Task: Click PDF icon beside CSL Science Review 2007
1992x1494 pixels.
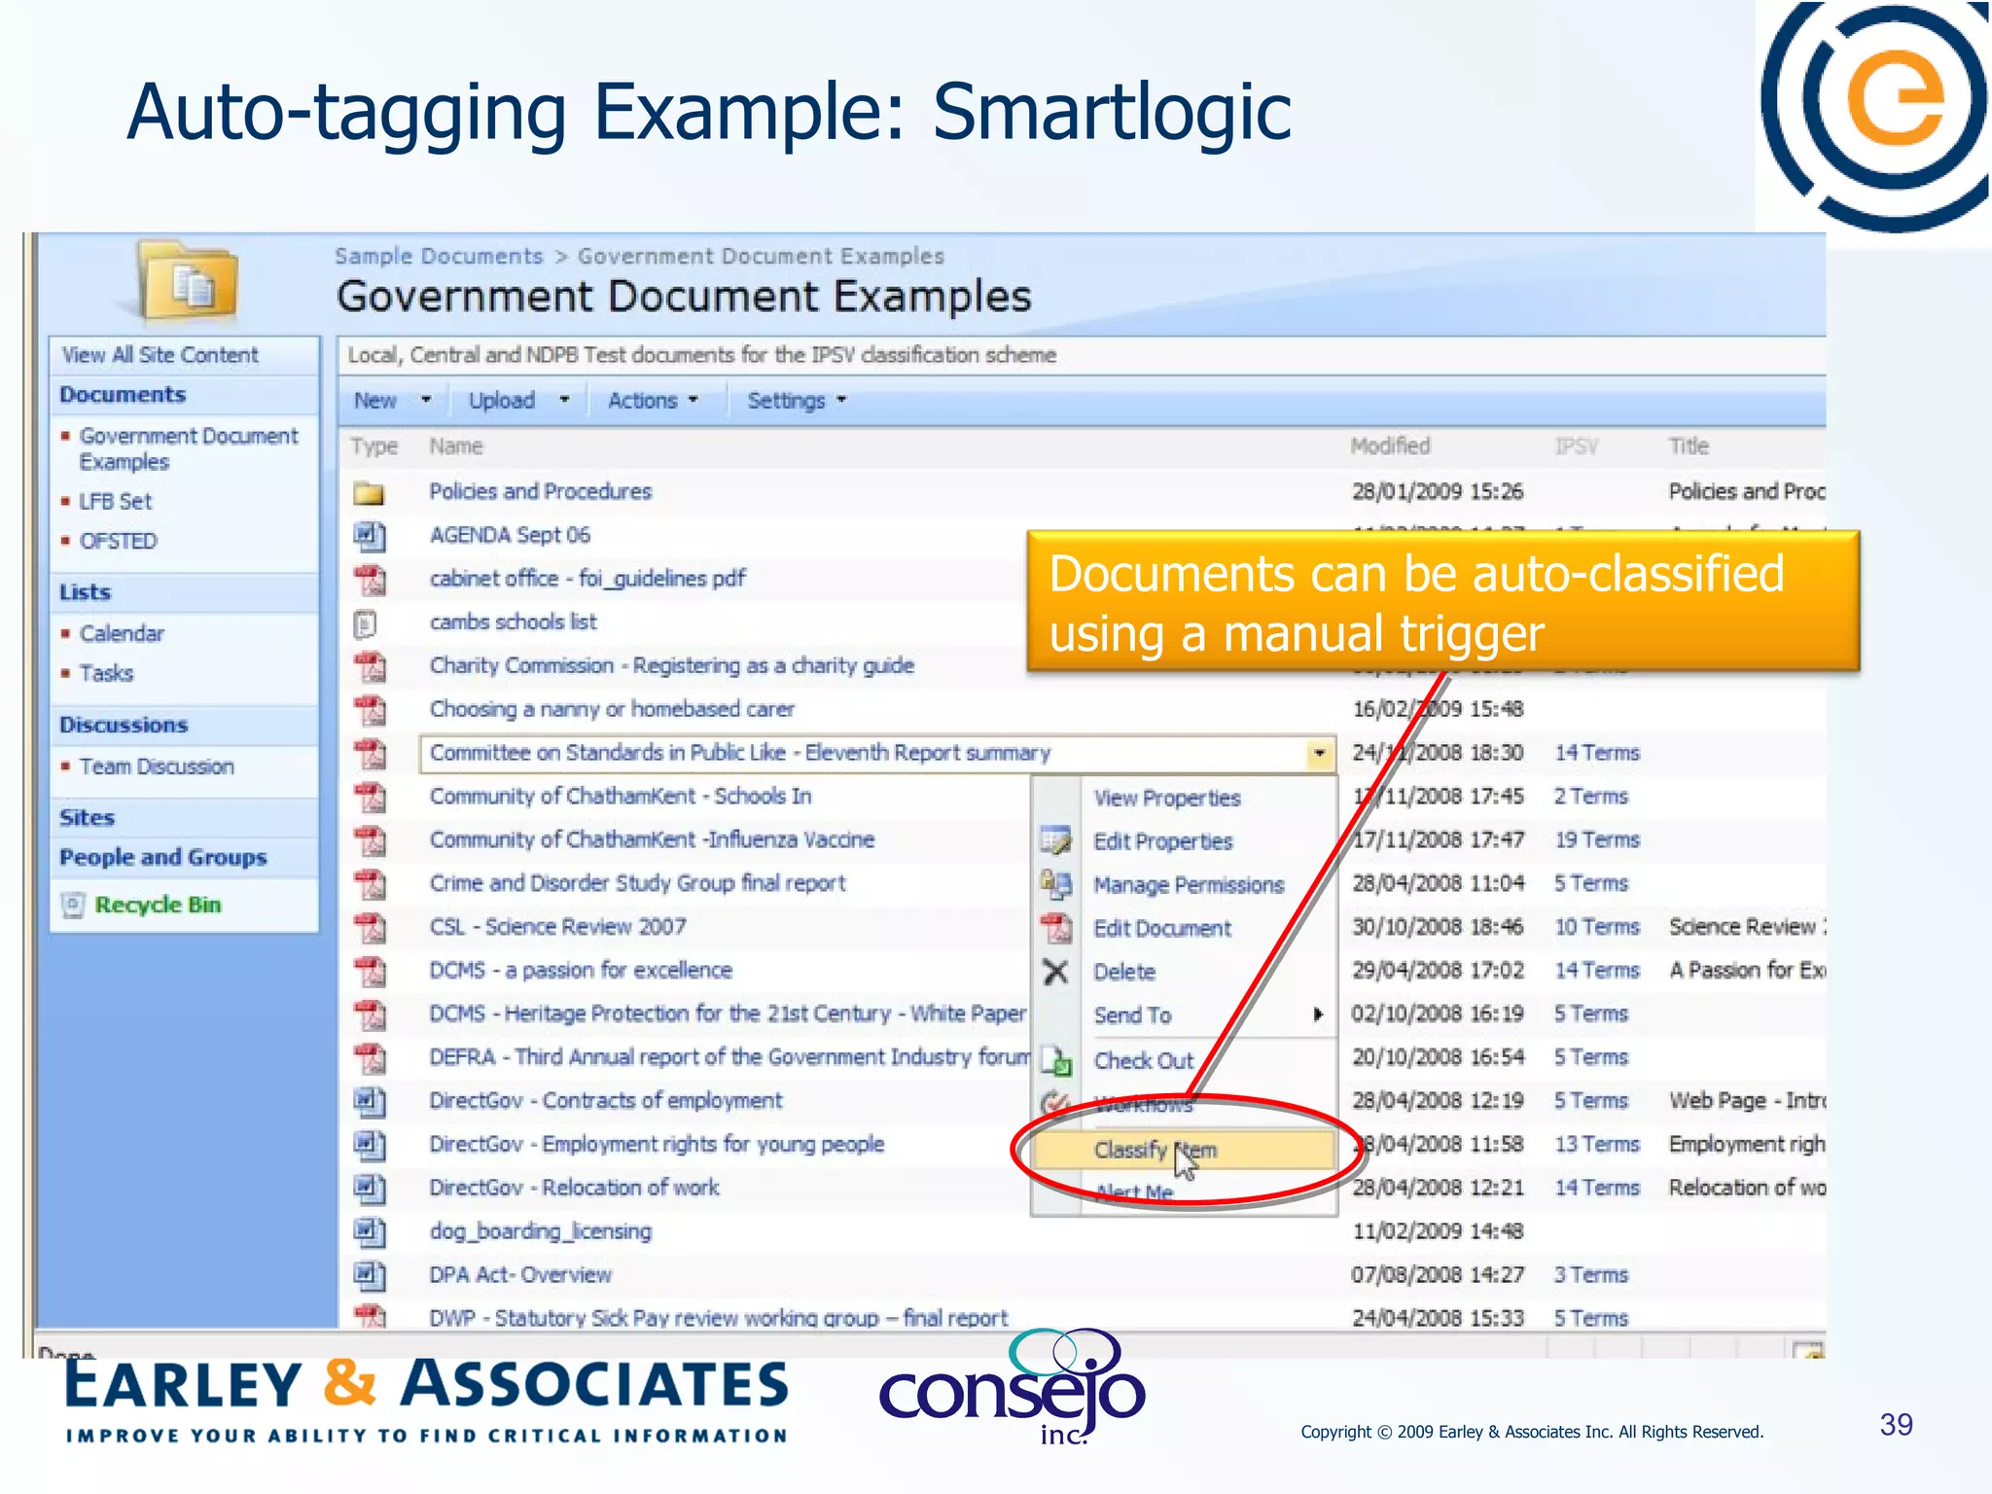Action: (369, 928)
